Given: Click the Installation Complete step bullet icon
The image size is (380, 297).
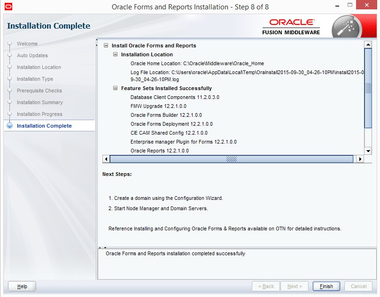Looking at the screenshot, I should [x=10, y=126].
